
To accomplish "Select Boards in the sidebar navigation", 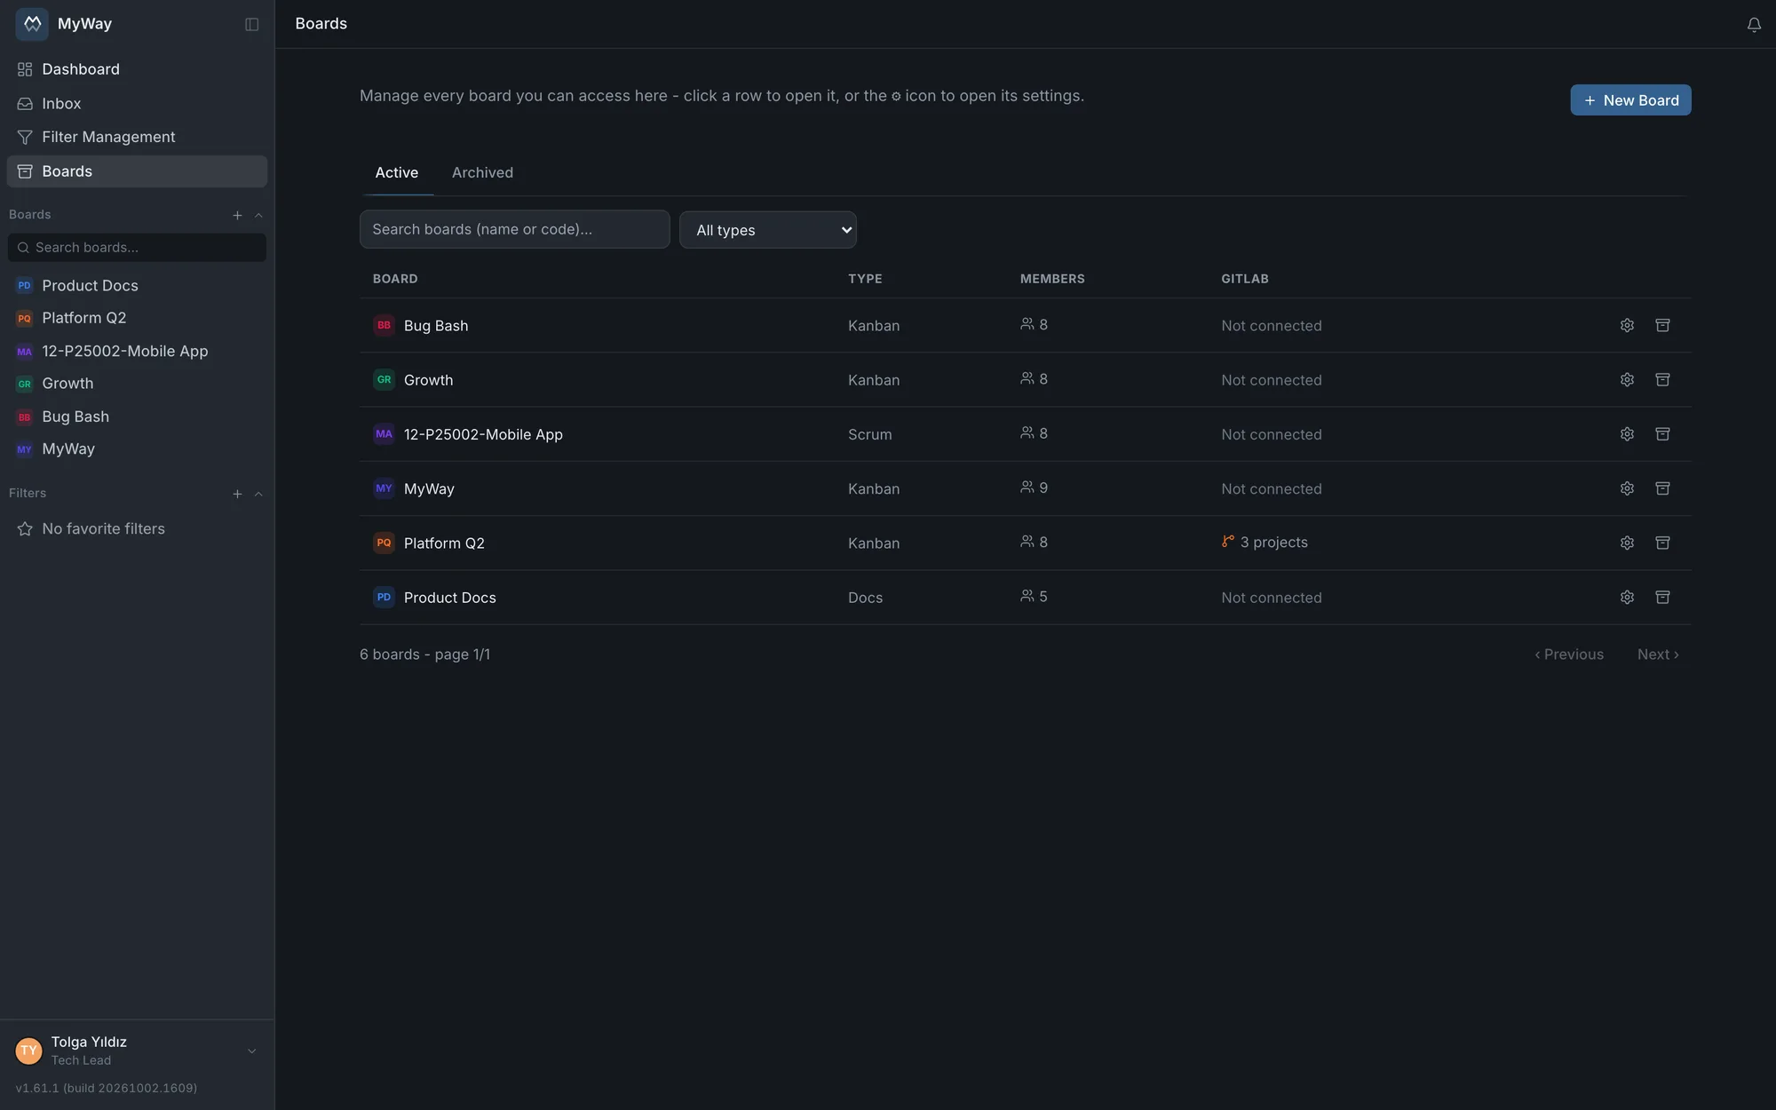I will [x=137, y=171].
